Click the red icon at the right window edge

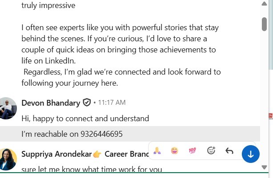(x=270, y=116)
